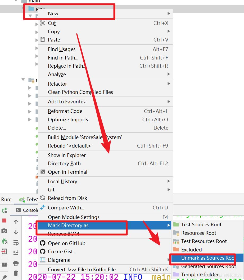The width and height of the screenshot is (244, 280).
Task: Click the pin tab icon
Action: coord(4,277)
